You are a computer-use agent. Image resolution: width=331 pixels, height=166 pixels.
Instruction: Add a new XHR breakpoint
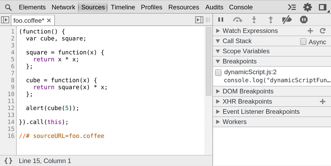pos(323,102)
